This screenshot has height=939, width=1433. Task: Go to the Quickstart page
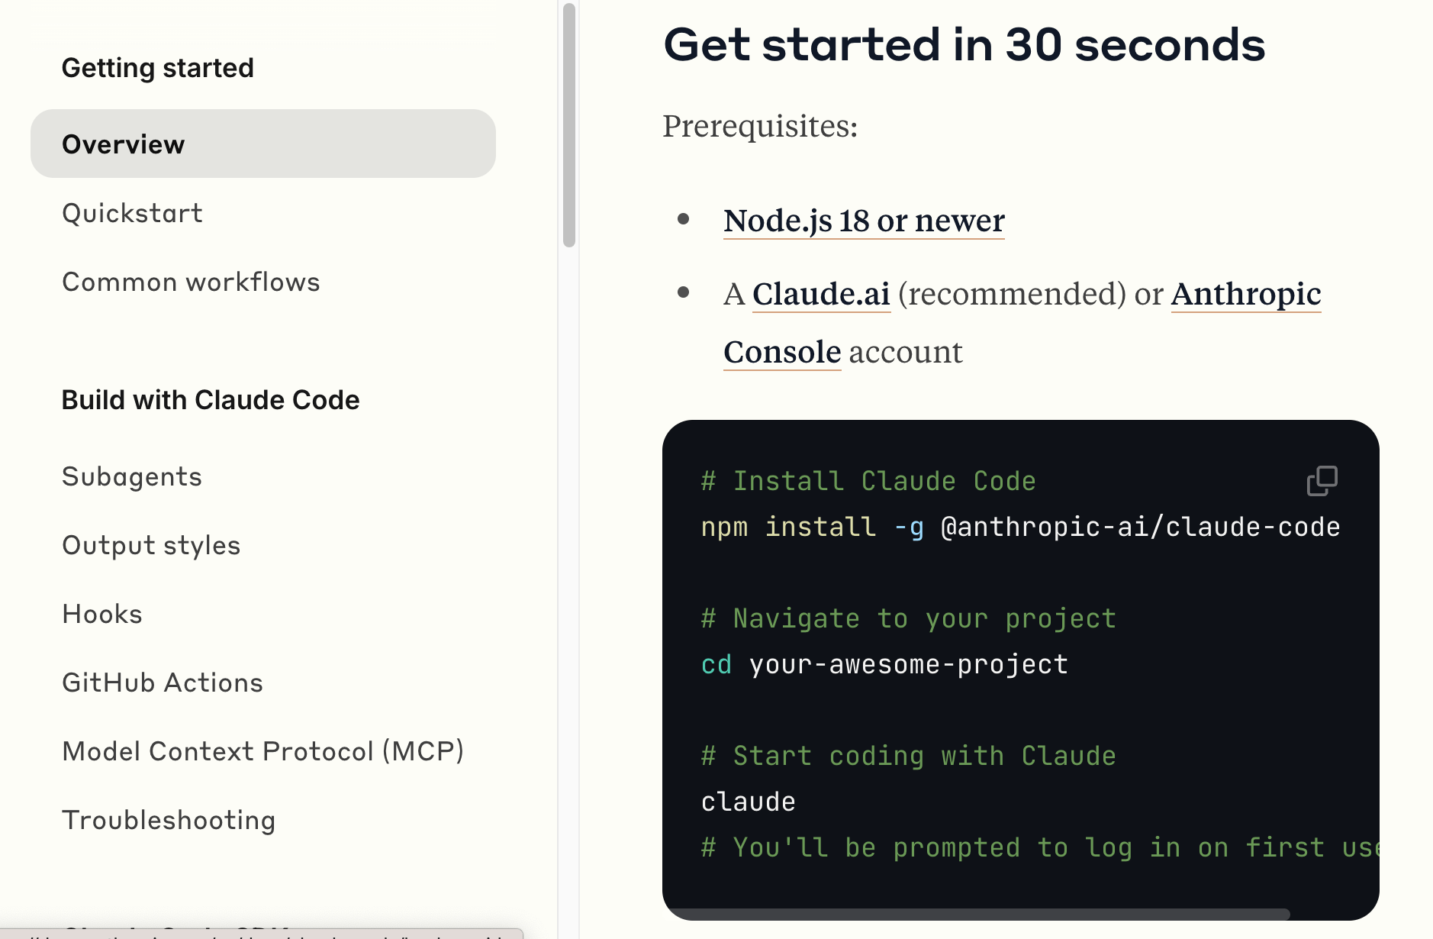[x=132, y=213]
